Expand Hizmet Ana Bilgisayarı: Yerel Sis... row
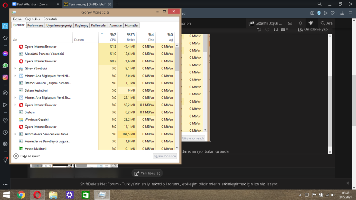Viewport: 356px width, 200px height. (x=15, y=97)
